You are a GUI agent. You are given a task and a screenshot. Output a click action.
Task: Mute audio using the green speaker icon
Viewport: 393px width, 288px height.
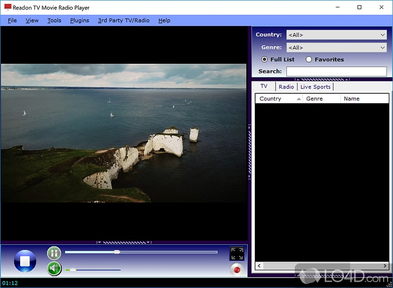pos(54,268)
